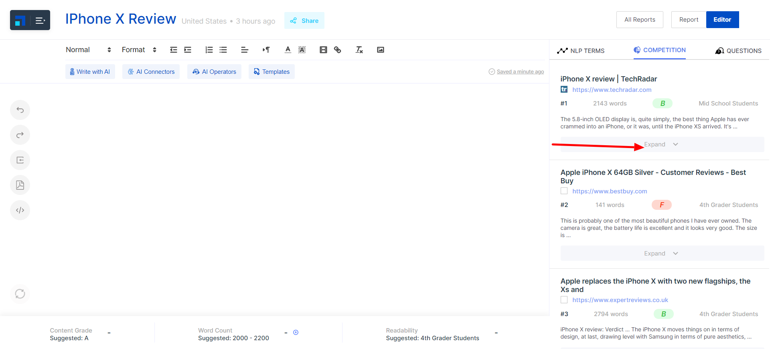Open All Reports
This screenshot has width=770, height=349.
point(640,20)
